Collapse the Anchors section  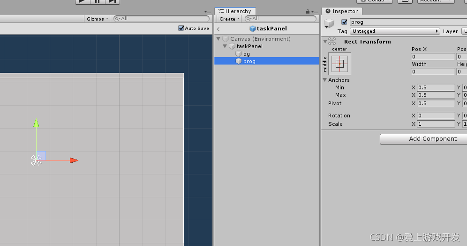pyautogui.click(x=324, y=80)
